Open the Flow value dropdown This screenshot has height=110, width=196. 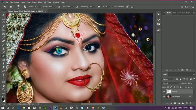point(73,7)
